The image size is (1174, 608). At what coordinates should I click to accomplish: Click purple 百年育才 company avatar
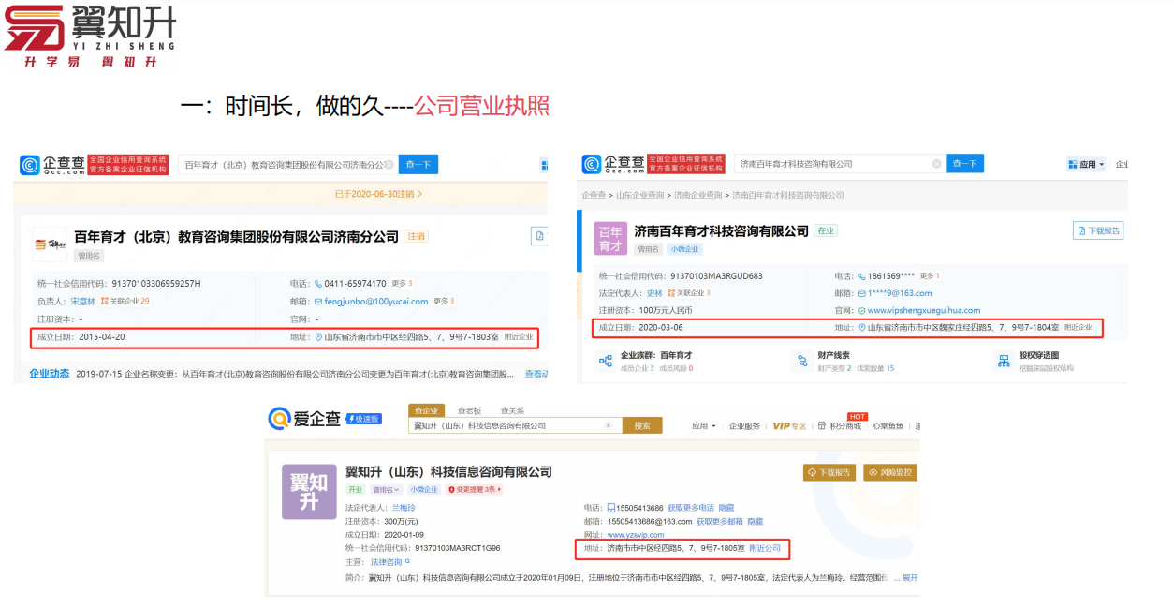point(610,238)
